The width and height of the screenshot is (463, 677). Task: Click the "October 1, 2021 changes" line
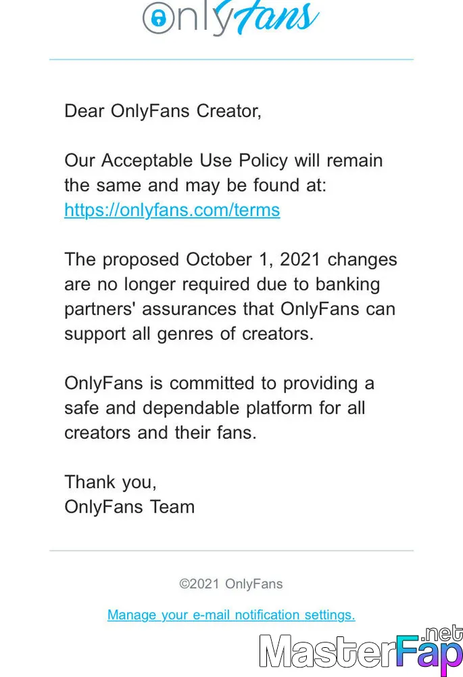[x=230, y=259]
